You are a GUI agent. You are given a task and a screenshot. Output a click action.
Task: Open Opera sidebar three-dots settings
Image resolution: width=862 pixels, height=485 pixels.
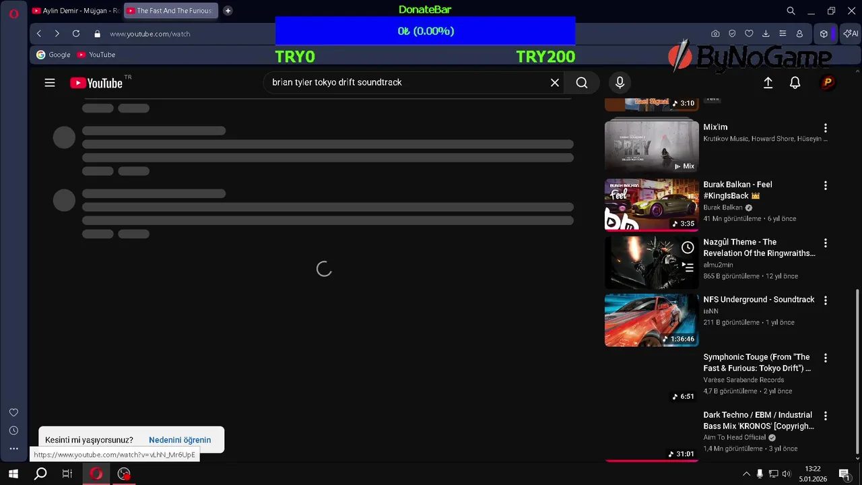coord(13,449)
